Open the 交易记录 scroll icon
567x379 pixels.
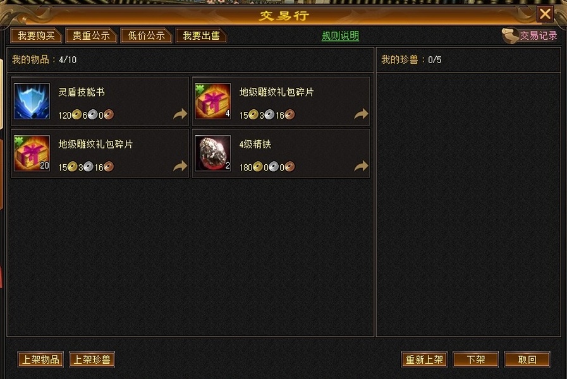pos(510,35)
